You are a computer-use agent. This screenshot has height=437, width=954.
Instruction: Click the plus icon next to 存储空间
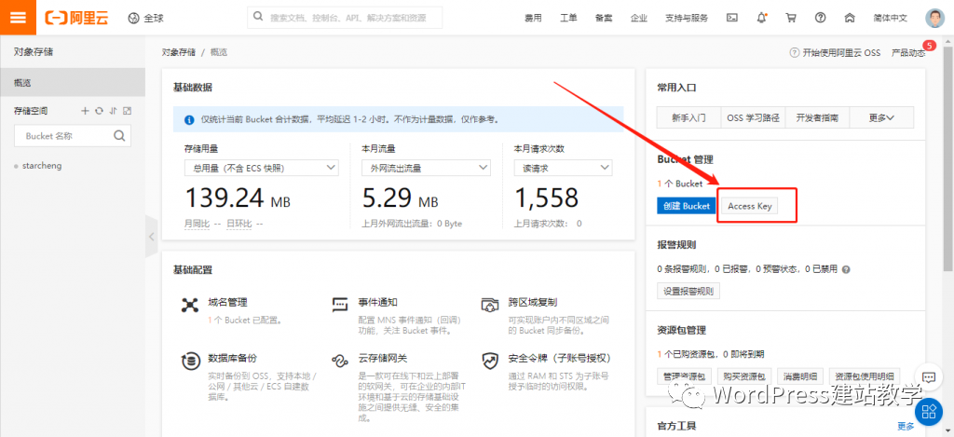pos(85,111)
